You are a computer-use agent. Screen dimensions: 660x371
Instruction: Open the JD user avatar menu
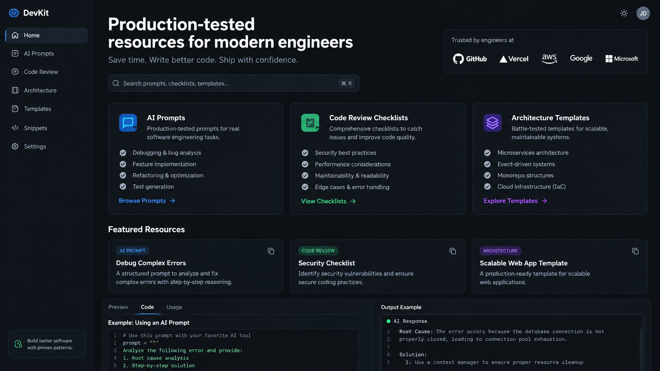pos(643,13)
